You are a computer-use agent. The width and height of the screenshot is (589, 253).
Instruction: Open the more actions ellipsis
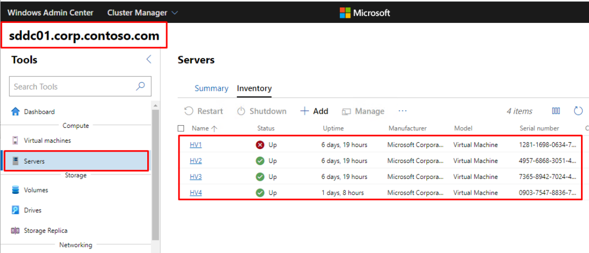click(403, 111)
